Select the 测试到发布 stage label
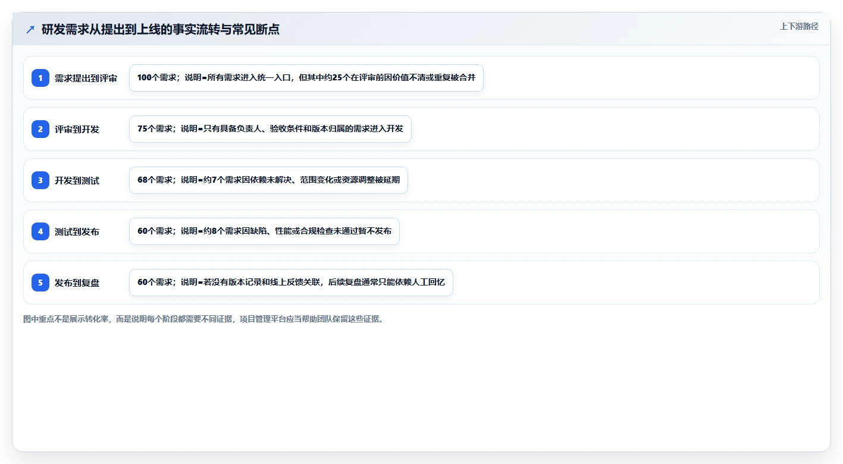The image size is (843, 464). click(x=77, y=232)
